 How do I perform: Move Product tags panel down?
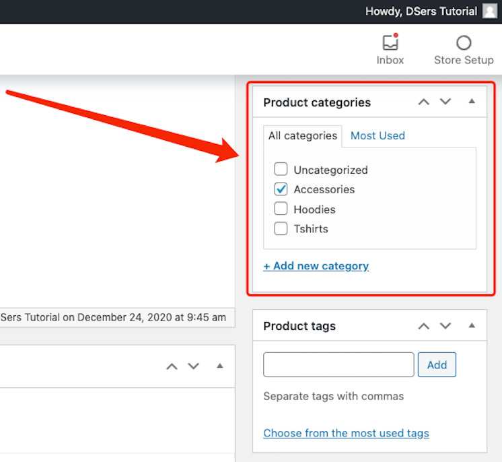(x=445, y=326)
